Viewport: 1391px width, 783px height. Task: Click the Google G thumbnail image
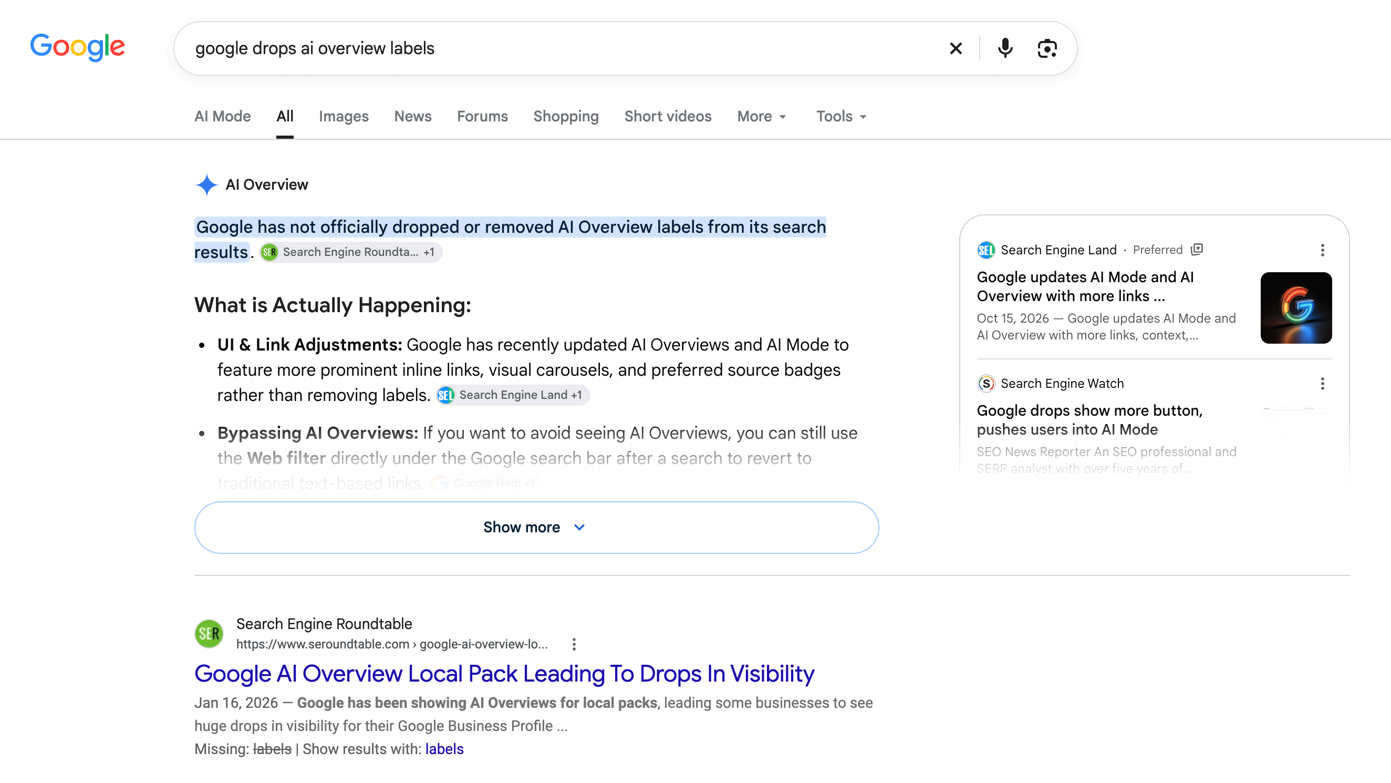1296,308
